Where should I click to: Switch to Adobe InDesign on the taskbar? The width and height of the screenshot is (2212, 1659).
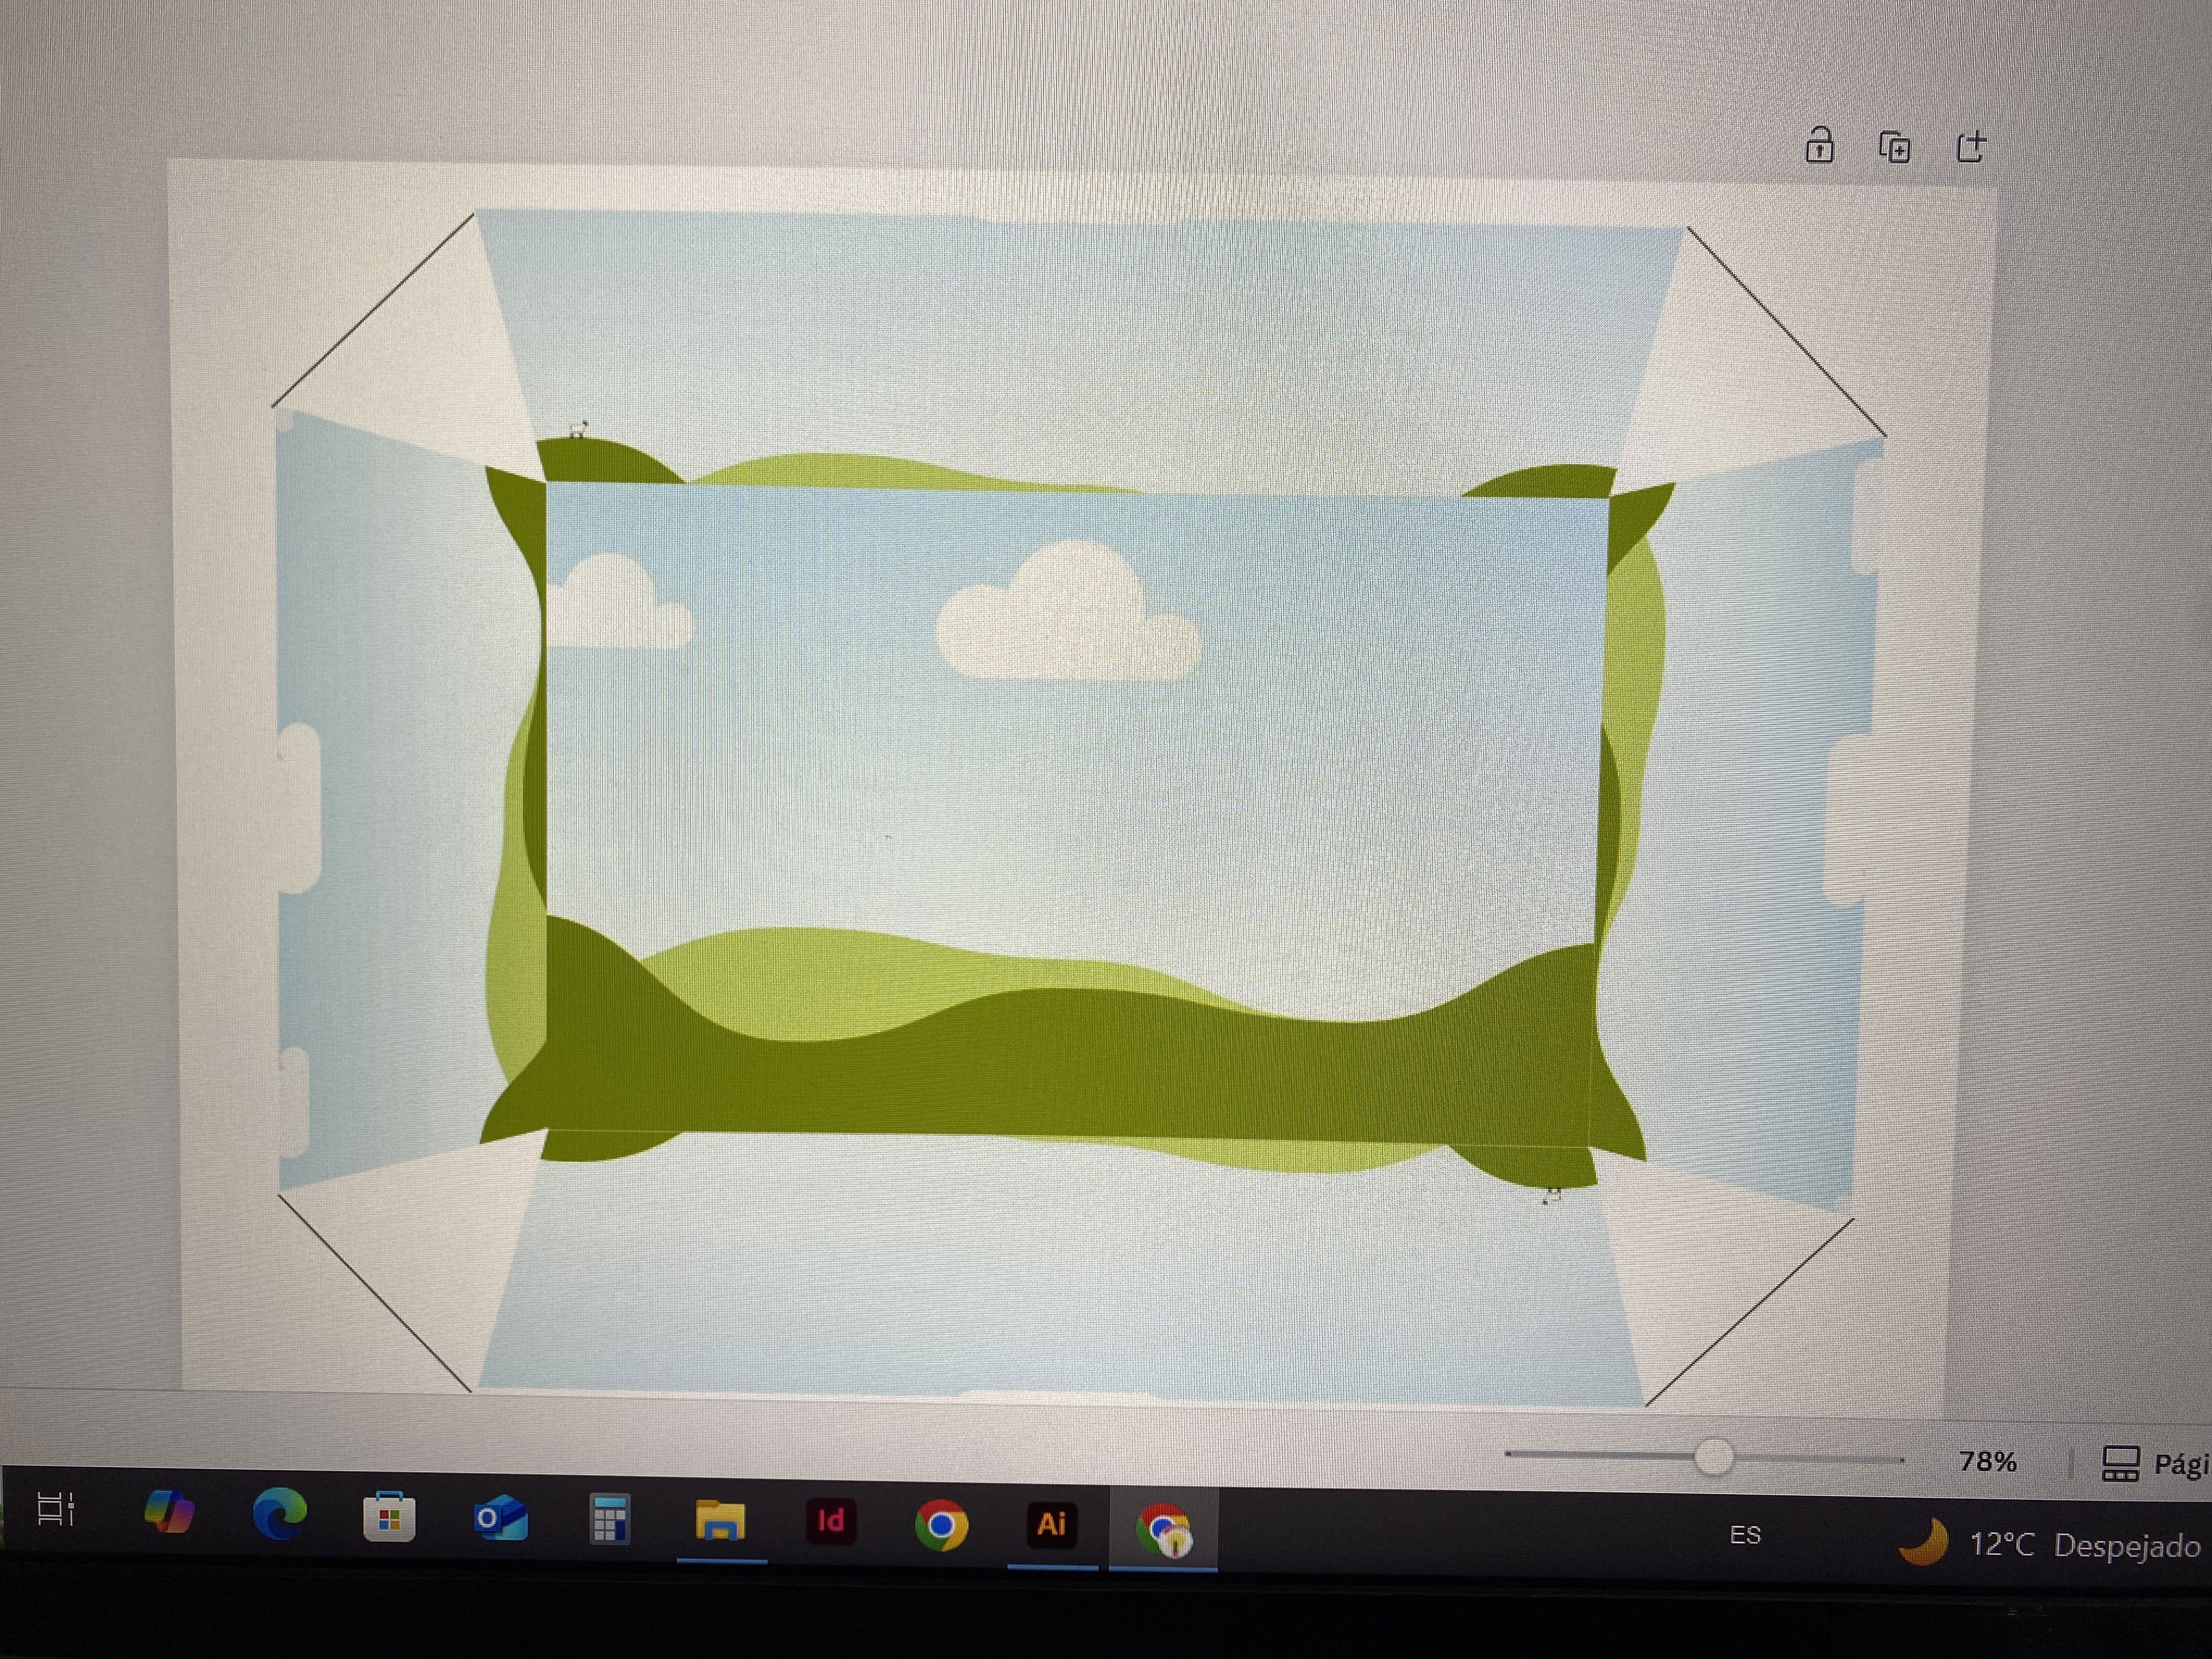coord(830,1521)
